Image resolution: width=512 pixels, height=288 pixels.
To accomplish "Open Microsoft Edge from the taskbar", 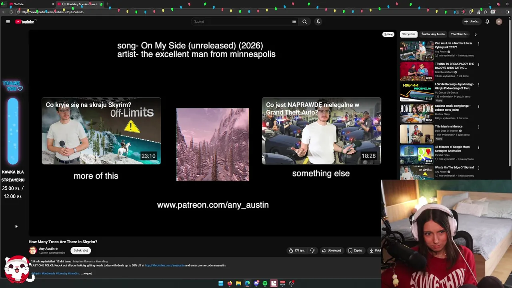I will [x=247, y=283].
